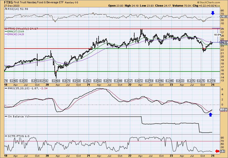The width and height of the screenshot is (228, 158).
Task: Click the black PMO legend line marker
Action: [x=6, y=88]
